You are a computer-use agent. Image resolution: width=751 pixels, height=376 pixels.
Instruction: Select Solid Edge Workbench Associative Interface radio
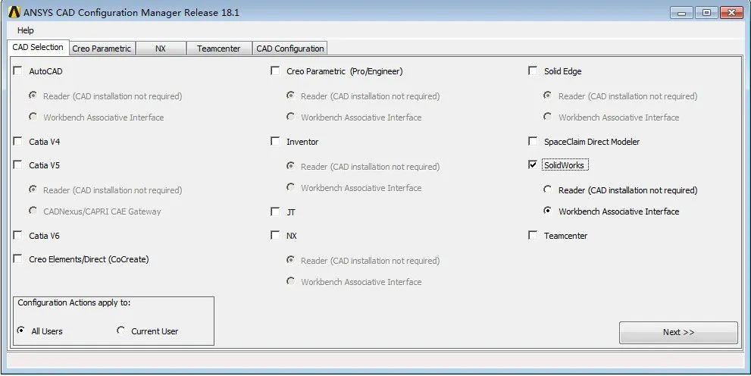[547, 117]
